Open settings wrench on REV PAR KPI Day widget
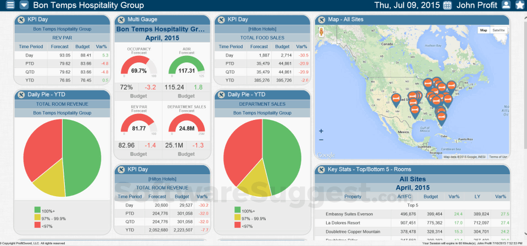 21,20
